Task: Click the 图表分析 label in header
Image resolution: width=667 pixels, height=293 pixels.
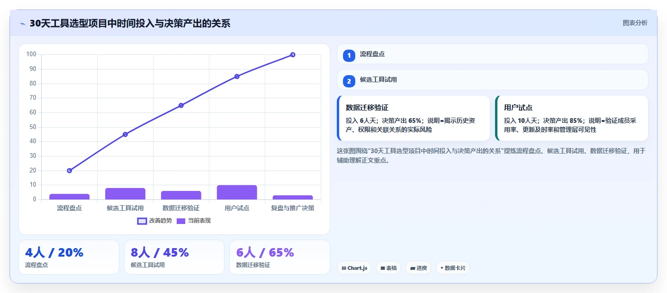Action: point(635,23)
